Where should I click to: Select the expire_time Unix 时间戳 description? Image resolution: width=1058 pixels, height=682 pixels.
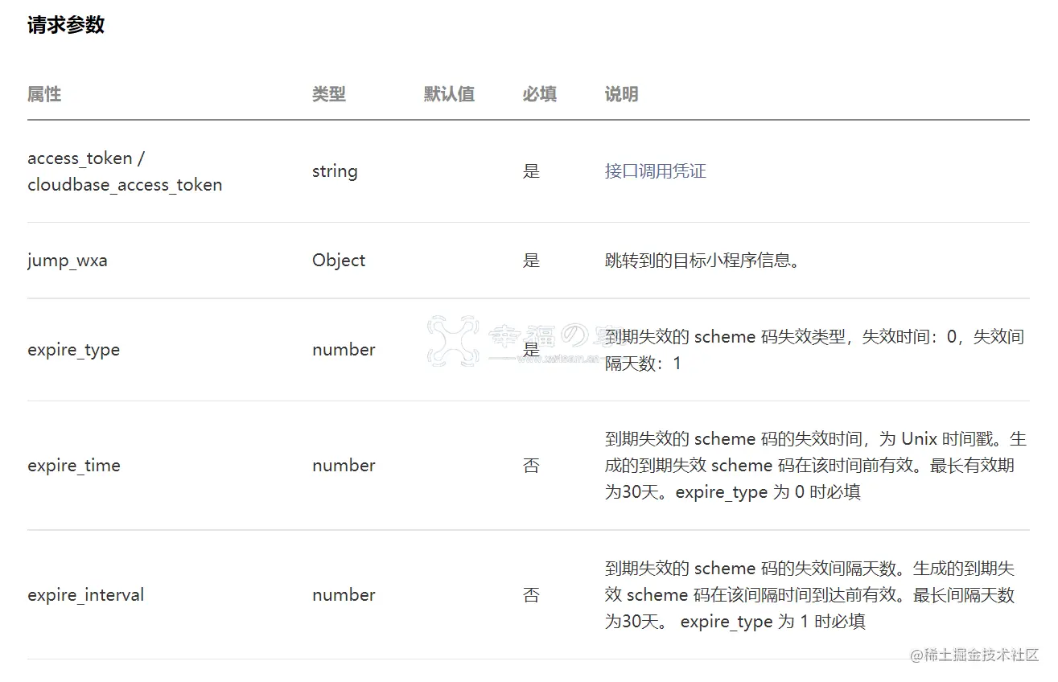pos(815,466)
